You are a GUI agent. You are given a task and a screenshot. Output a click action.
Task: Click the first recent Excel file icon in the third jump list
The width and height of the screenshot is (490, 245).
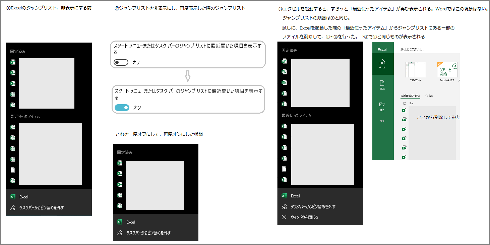[x=284, y=126]
